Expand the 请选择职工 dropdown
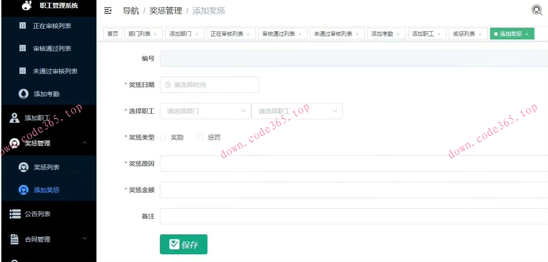548x262 pixels. (x=297, y=111)
